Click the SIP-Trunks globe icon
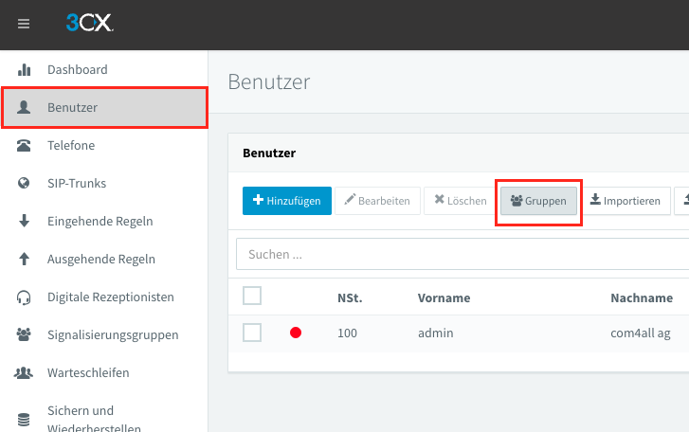 click(25, 183)
